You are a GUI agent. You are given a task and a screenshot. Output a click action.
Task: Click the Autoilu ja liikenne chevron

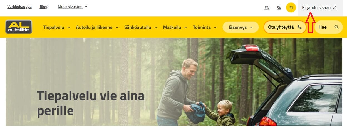117,27
